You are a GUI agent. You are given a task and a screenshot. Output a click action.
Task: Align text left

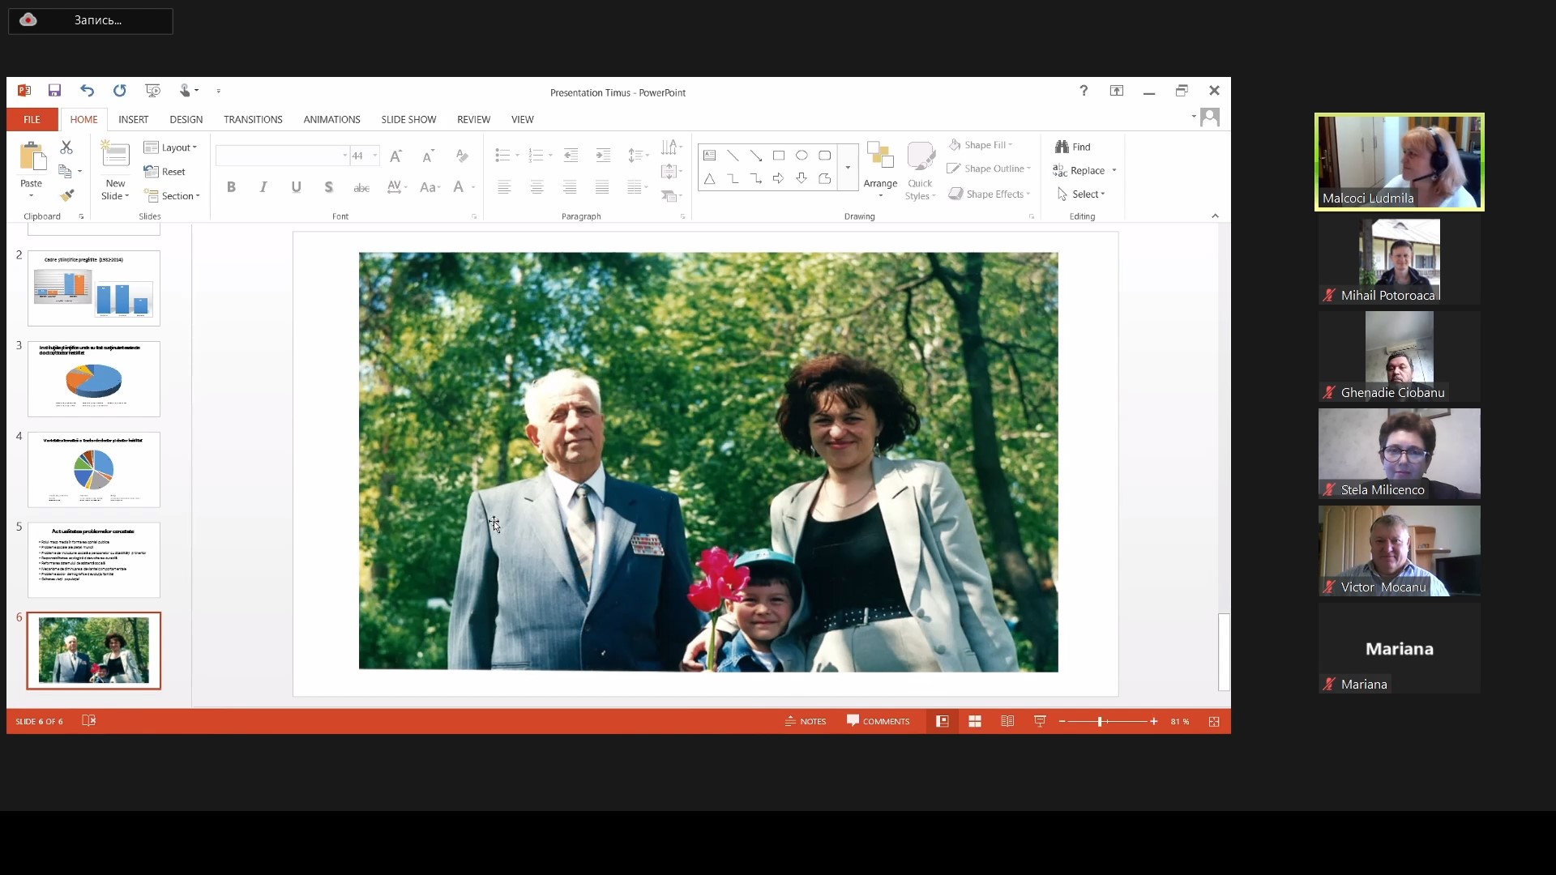point(504,187)
